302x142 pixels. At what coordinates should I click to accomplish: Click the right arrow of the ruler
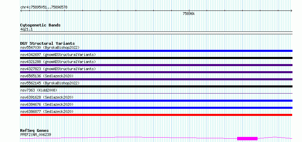click(291, 11)
